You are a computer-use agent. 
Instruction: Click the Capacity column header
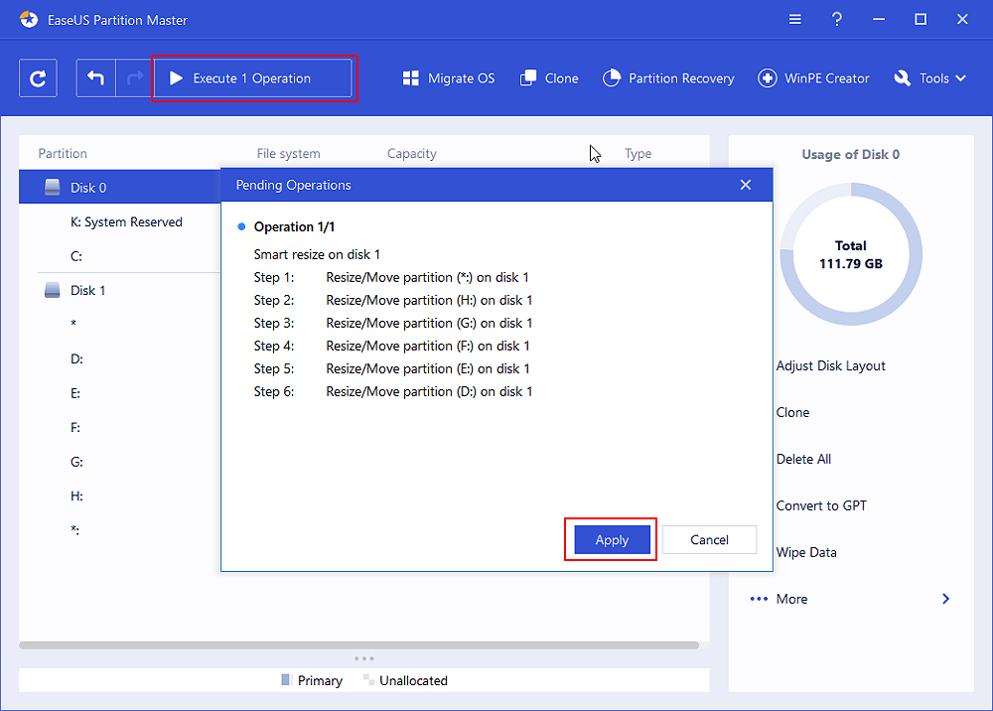click(x=412, y=153)
